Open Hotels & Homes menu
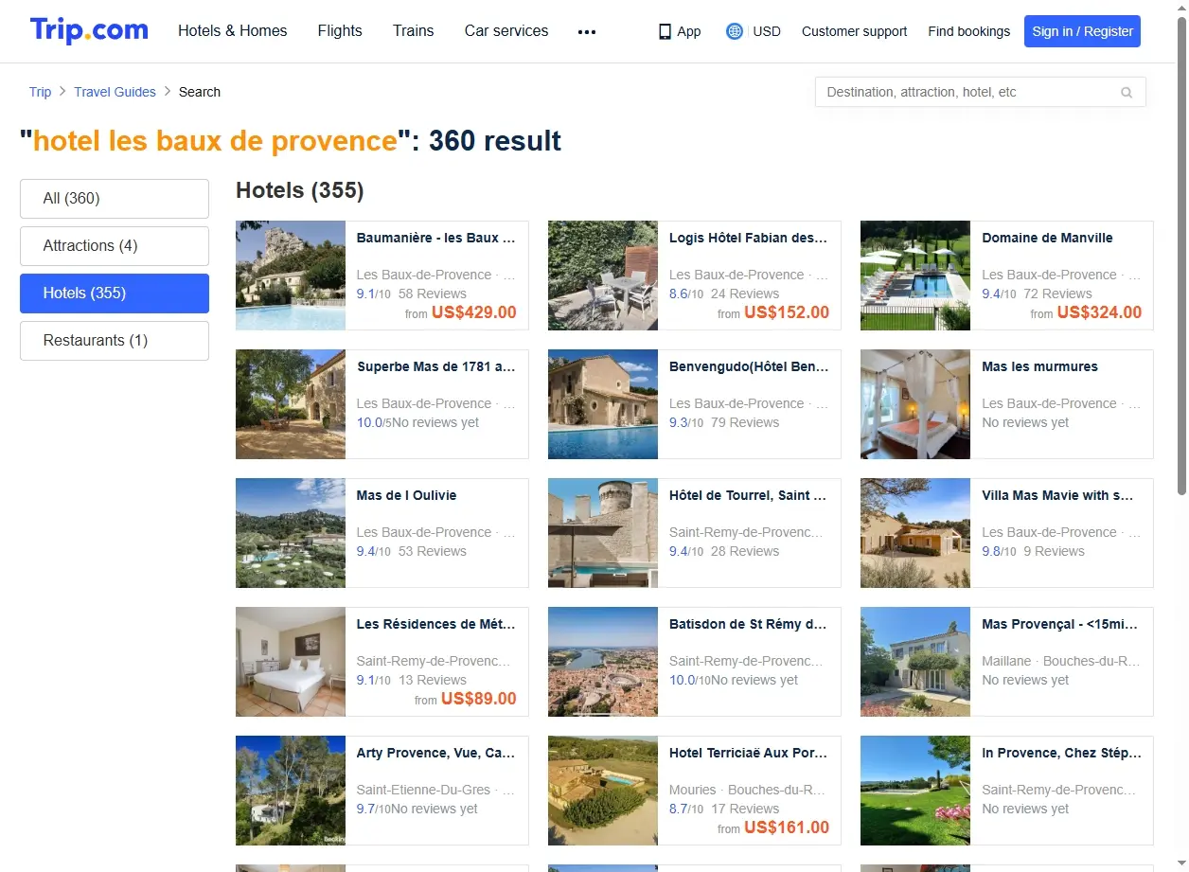Viewport: 1189px width, 872px height. (x=233, y=30)
